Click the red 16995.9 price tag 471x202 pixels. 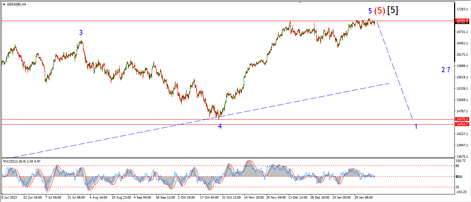(462, 21)
